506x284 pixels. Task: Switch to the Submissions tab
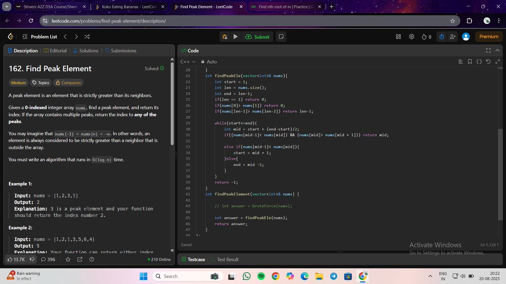pyautogui.click(x=120, y=50)
